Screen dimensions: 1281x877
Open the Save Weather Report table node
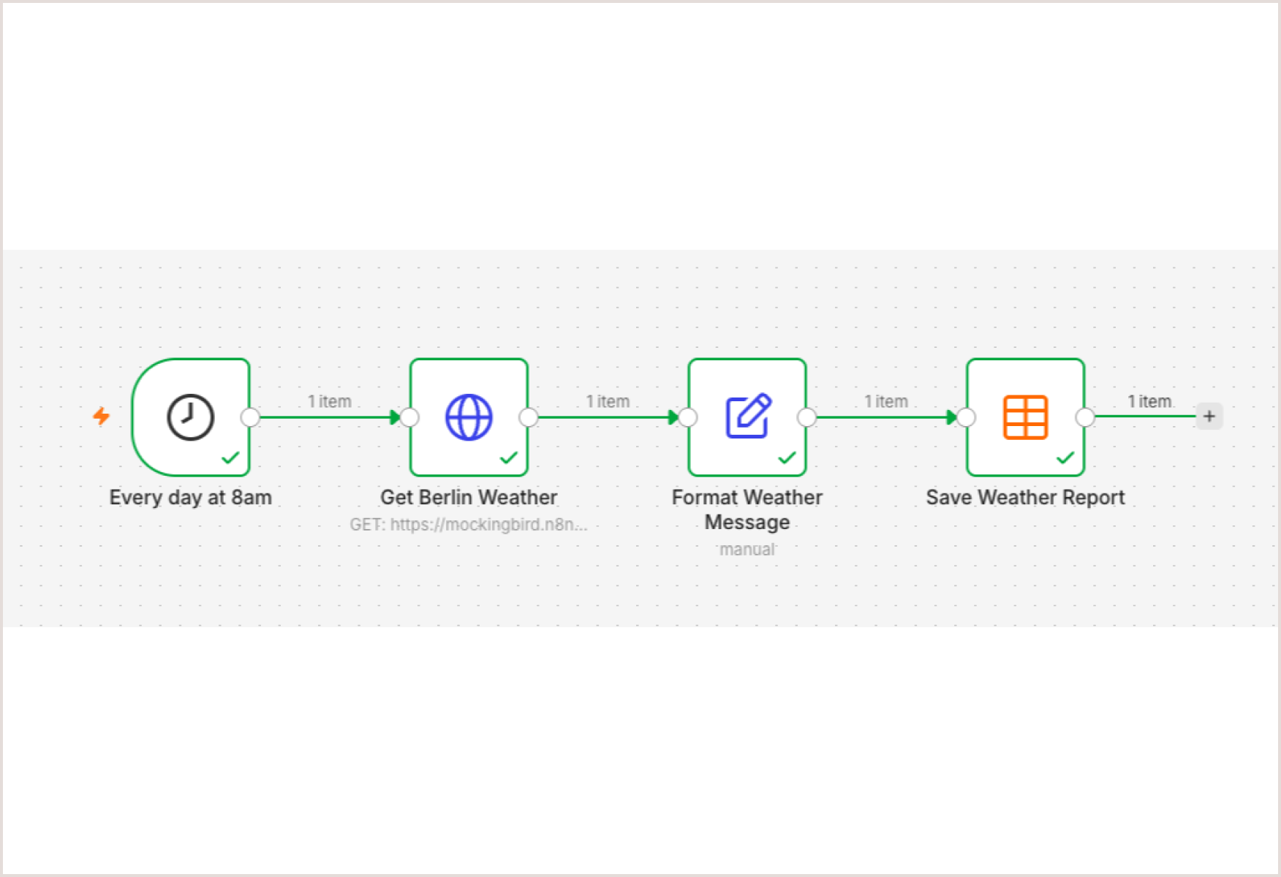click(1025, 417)
